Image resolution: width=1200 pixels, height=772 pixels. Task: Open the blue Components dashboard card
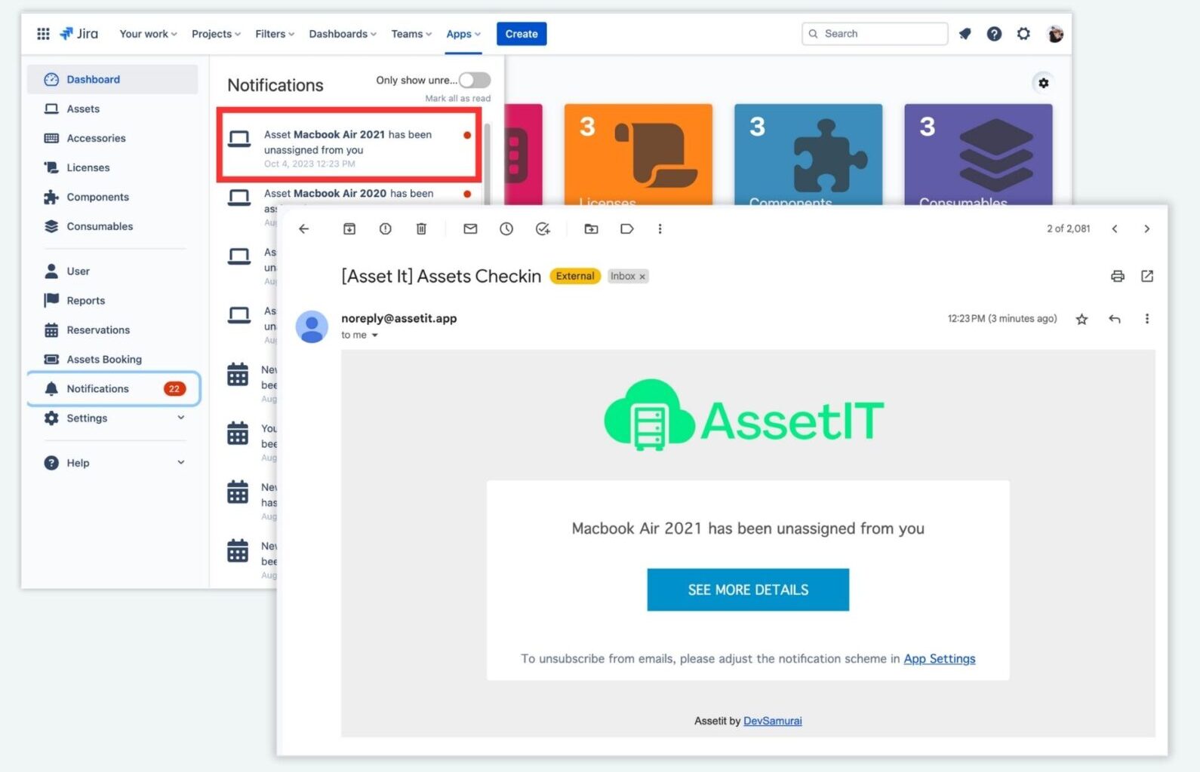(808, 155)
